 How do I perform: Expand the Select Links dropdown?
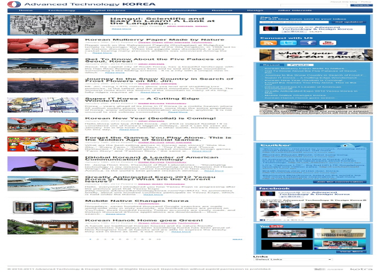pyautogui.click(x=293, y=259)
